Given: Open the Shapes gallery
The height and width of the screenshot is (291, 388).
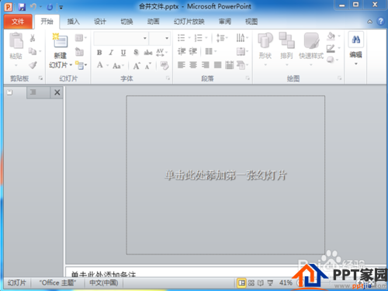Looking at the screenshot, I should pos(265,49).
